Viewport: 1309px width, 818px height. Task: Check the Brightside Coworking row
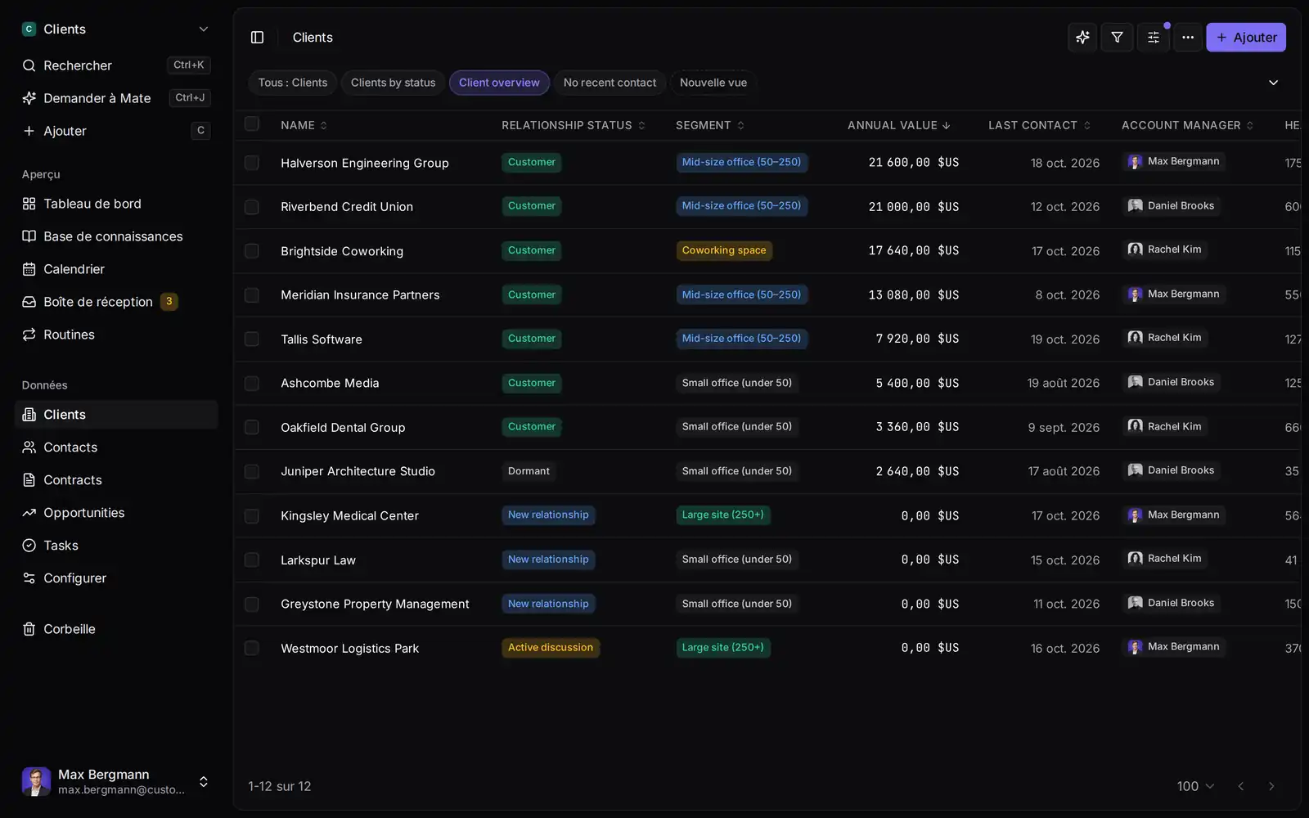(x=252, y=251)
